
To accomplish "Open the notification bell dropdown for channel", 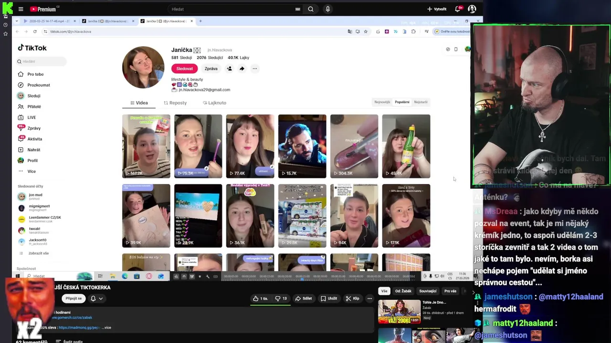I will pos(96,299).
